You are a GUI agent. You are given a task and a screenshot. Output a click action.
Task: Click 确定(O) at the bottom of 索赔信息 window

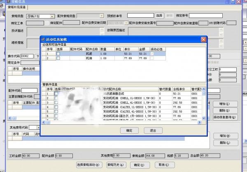pyautogui.click(x=140, y=165)
